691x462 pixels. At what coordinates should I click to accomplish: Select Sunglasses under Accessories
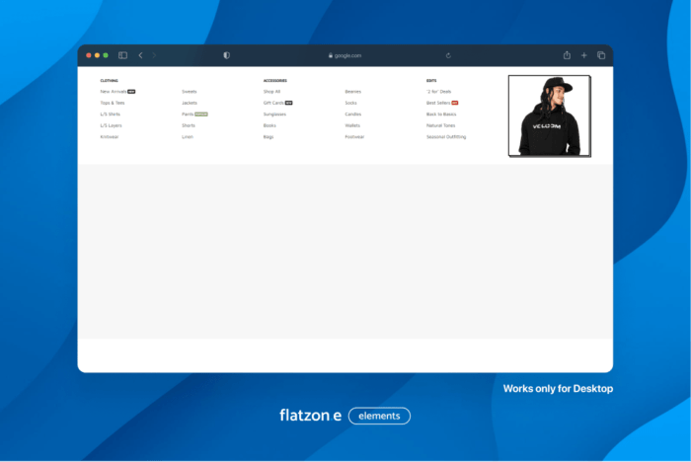(x=274, y=114)
